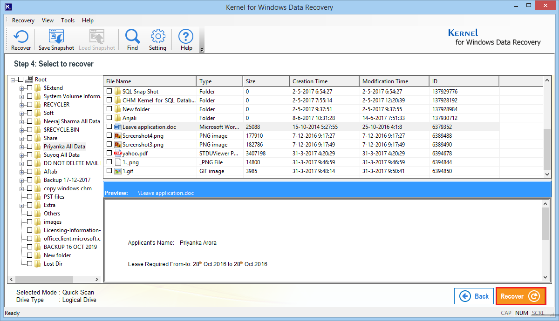This screenshot has height=321, width=559.
Task: Expand the Backup 17-12-2017 tree node
Action: [21, 180]
